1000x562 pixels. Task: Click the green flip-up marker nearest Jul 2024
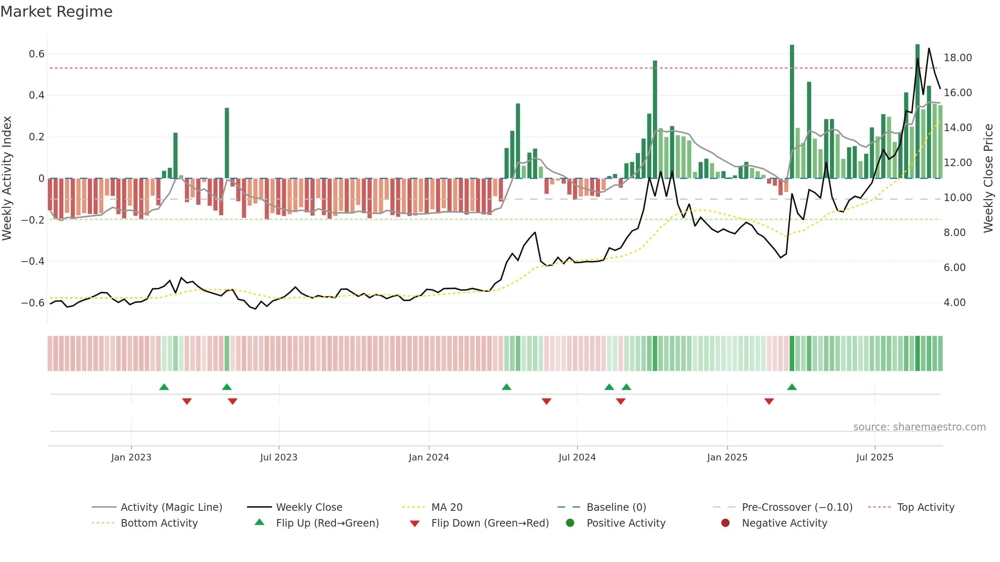point(609,387)
